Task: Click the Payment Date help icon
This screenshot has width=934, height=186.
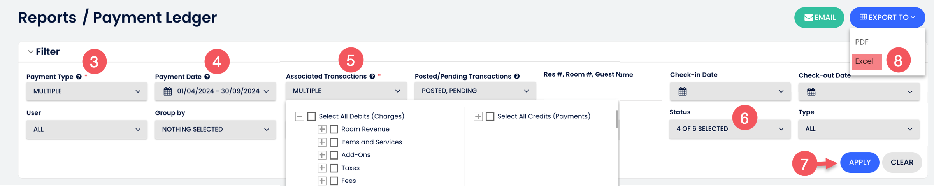Action: (x=207, y=77)
